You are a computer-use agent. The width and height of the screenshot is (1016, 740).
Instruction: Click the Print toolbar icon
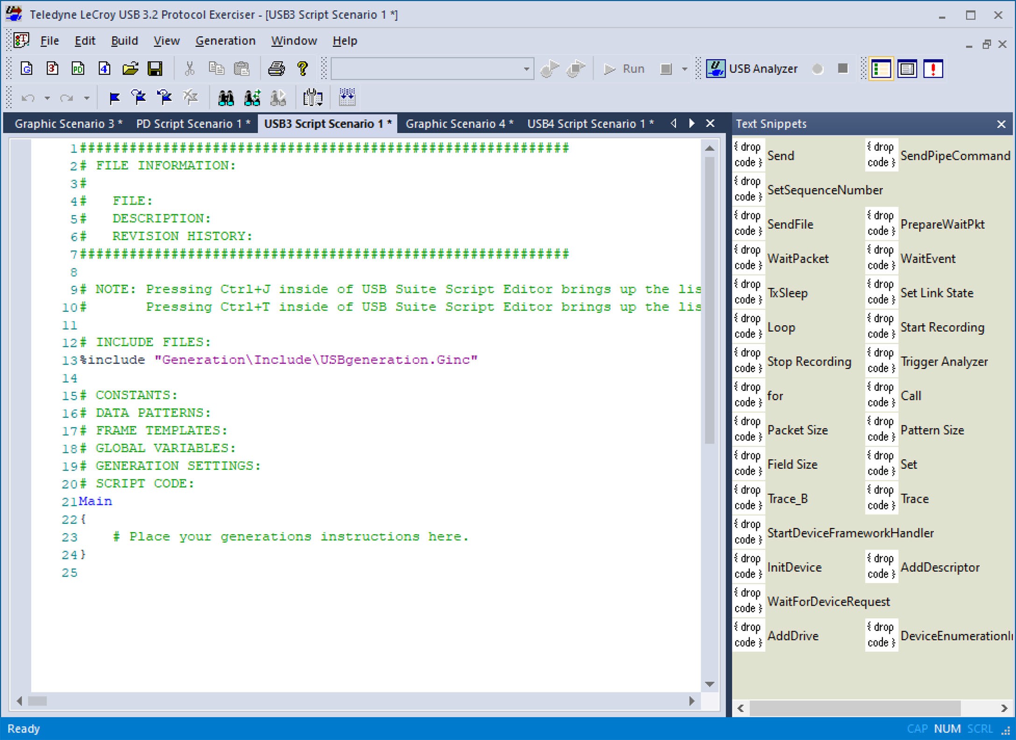[276, 69]
